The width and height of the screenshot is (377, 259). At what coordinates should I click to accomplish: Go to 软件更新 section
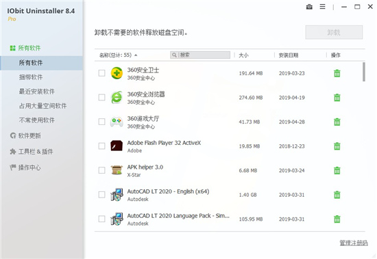click(29, 136)
